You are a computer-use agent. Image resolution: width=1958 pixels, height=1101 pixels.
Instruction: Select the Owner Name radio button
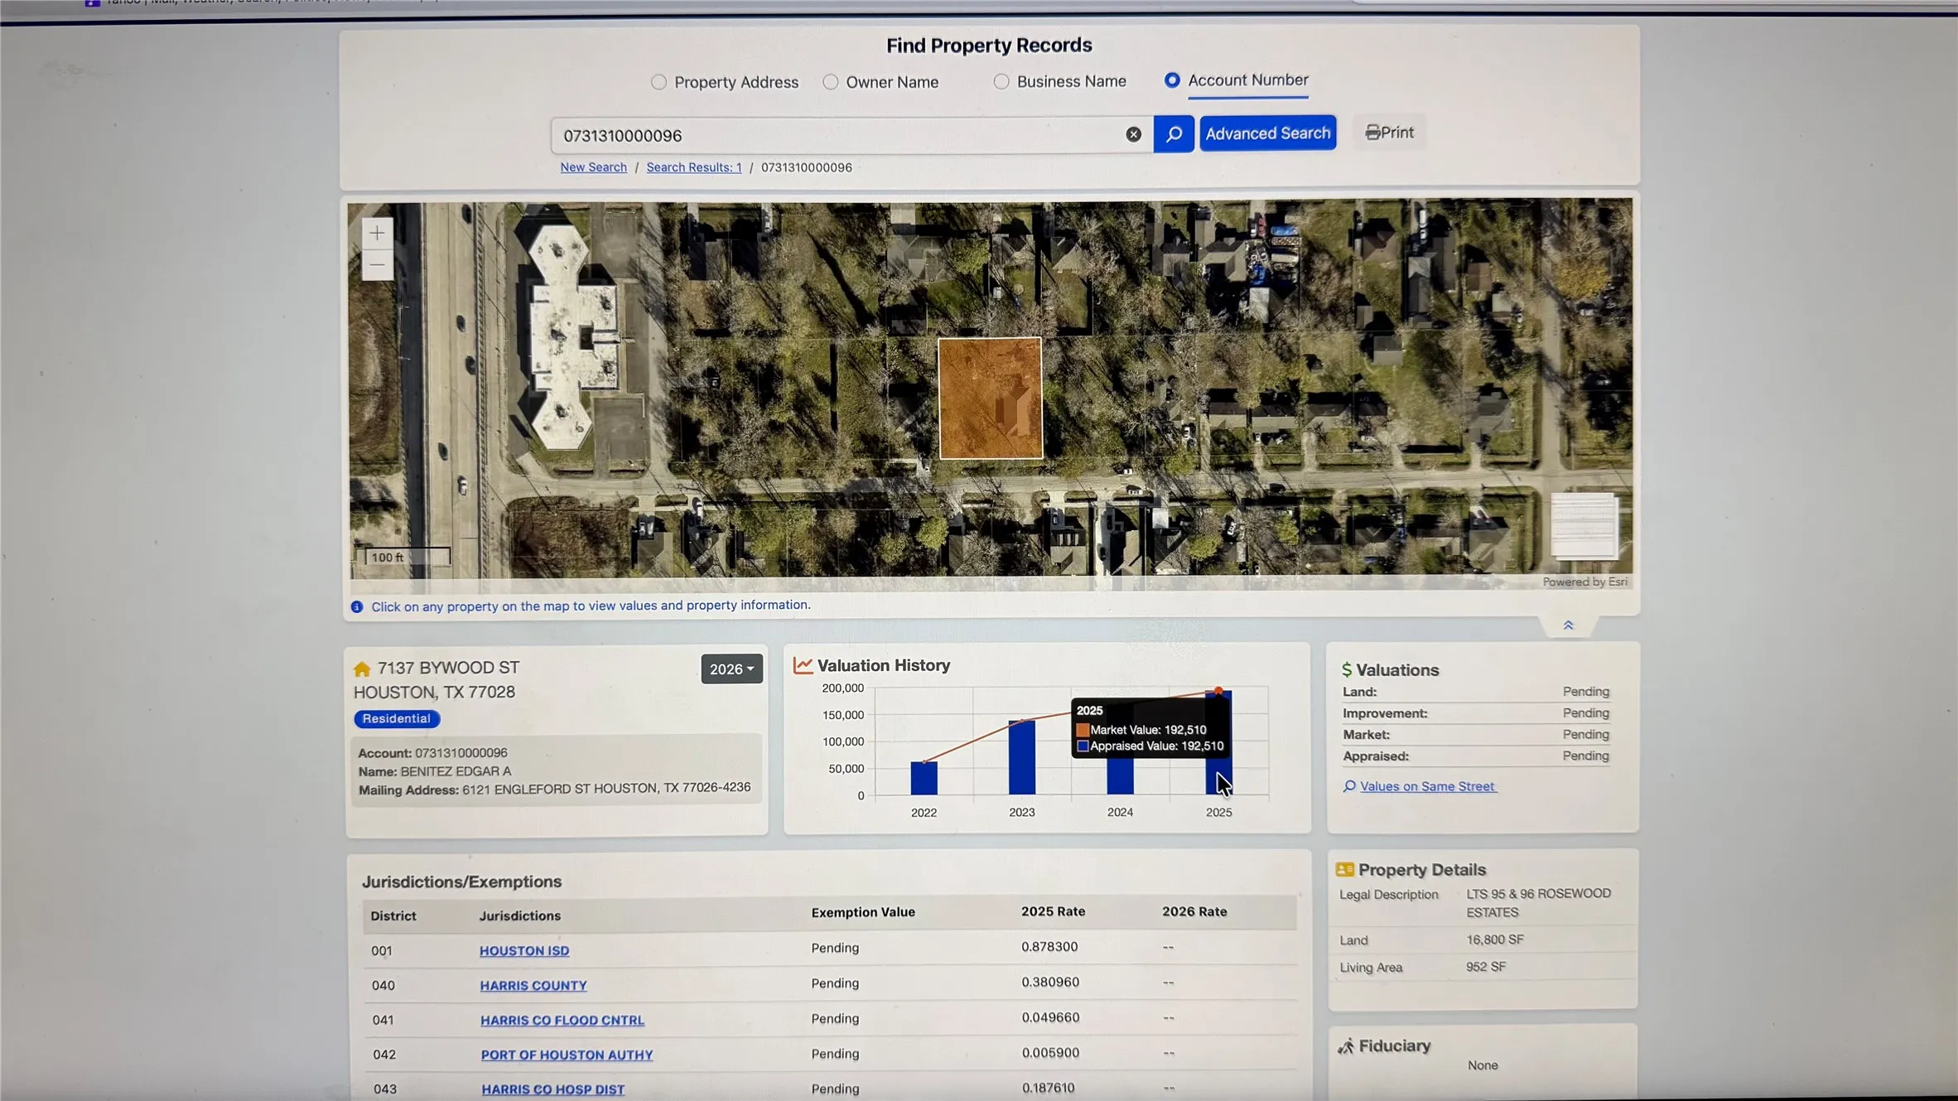coord(830,82)
